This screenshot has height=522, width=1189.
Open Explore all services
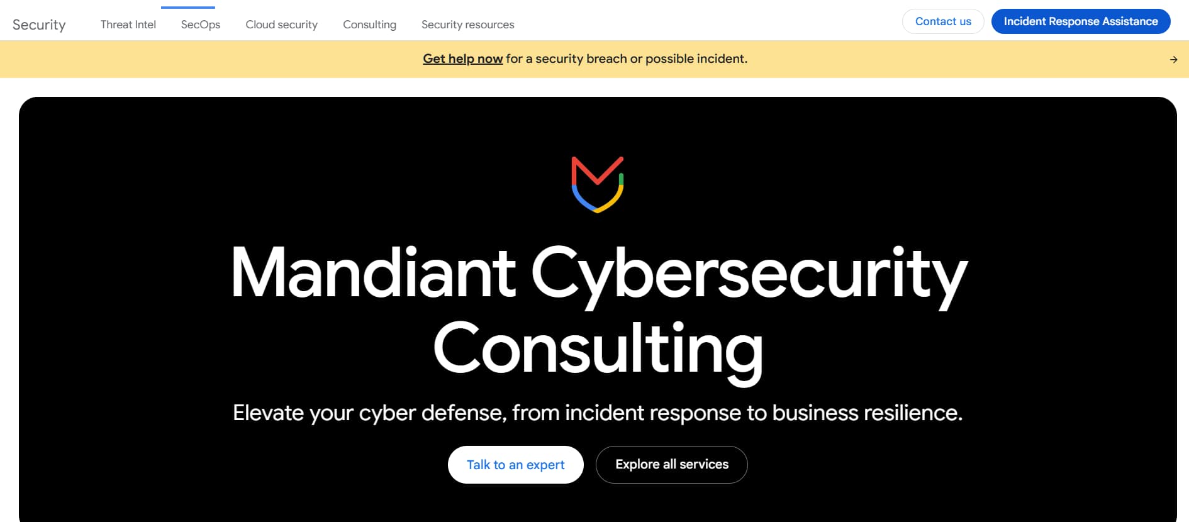(671, 464)
